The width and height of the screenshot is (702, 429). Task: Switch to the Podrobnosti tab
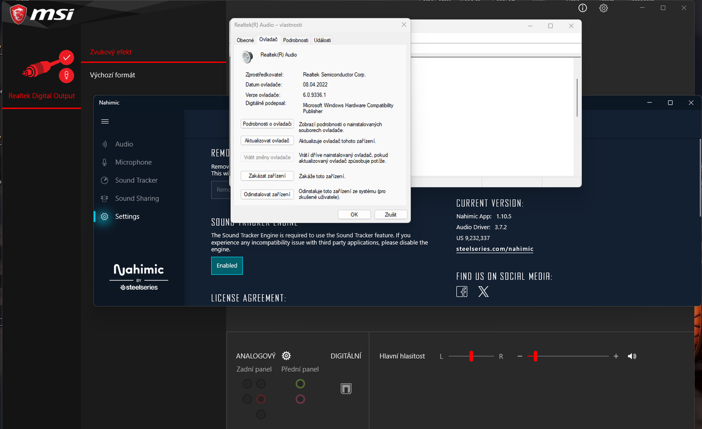296,40
